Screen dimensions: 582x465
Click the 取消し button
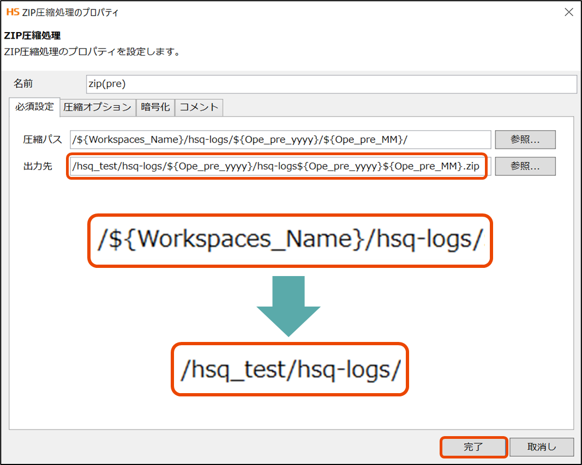[542, 447]
